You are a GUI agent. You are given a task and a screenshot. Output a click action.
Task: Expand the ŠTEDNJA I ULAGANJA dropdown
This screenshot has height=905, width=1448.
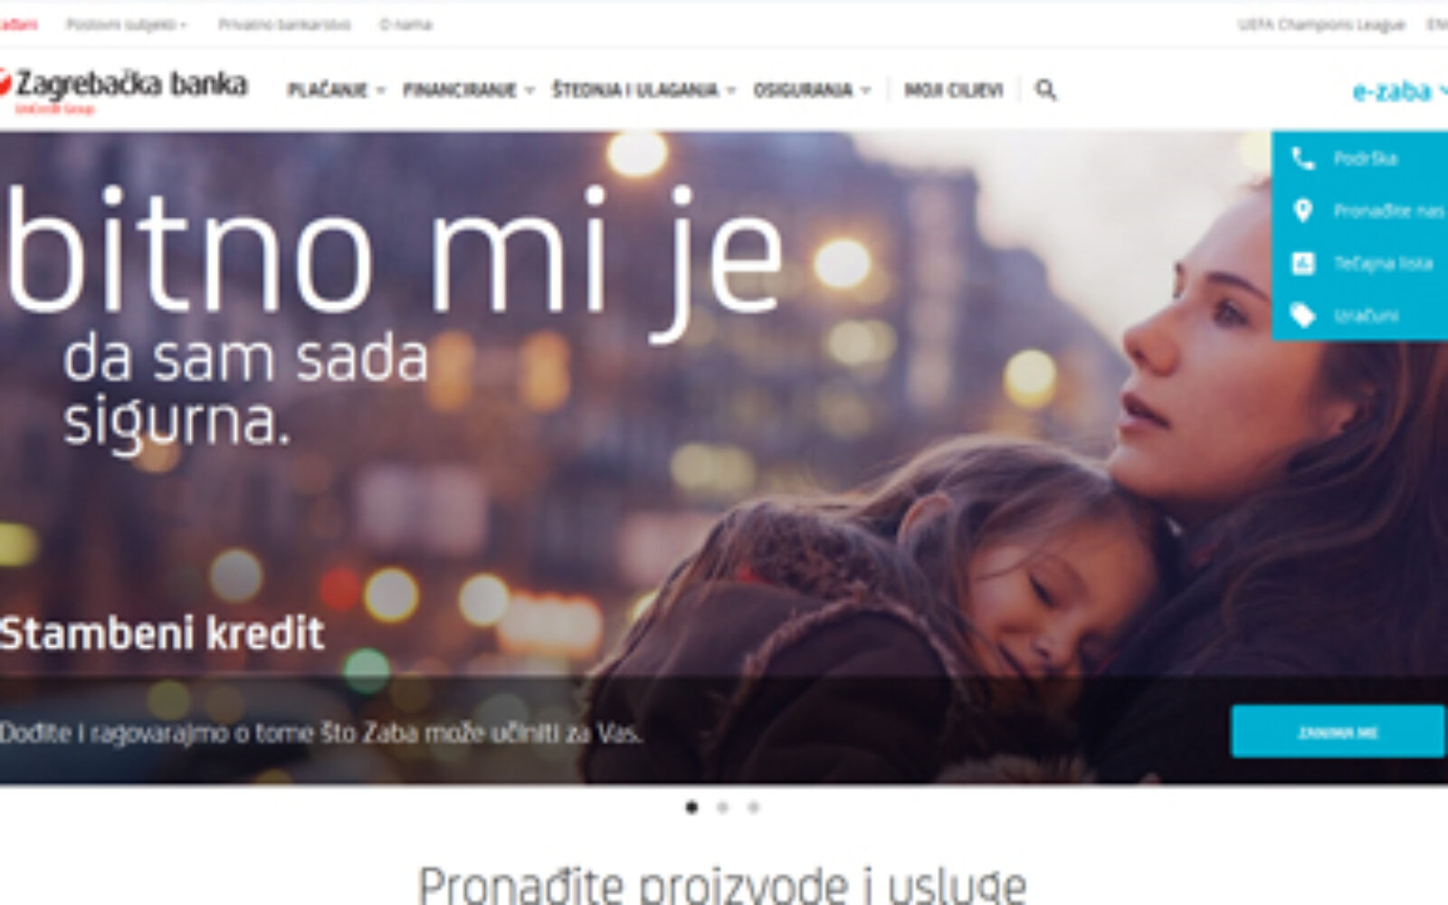(x=644, y=90)
